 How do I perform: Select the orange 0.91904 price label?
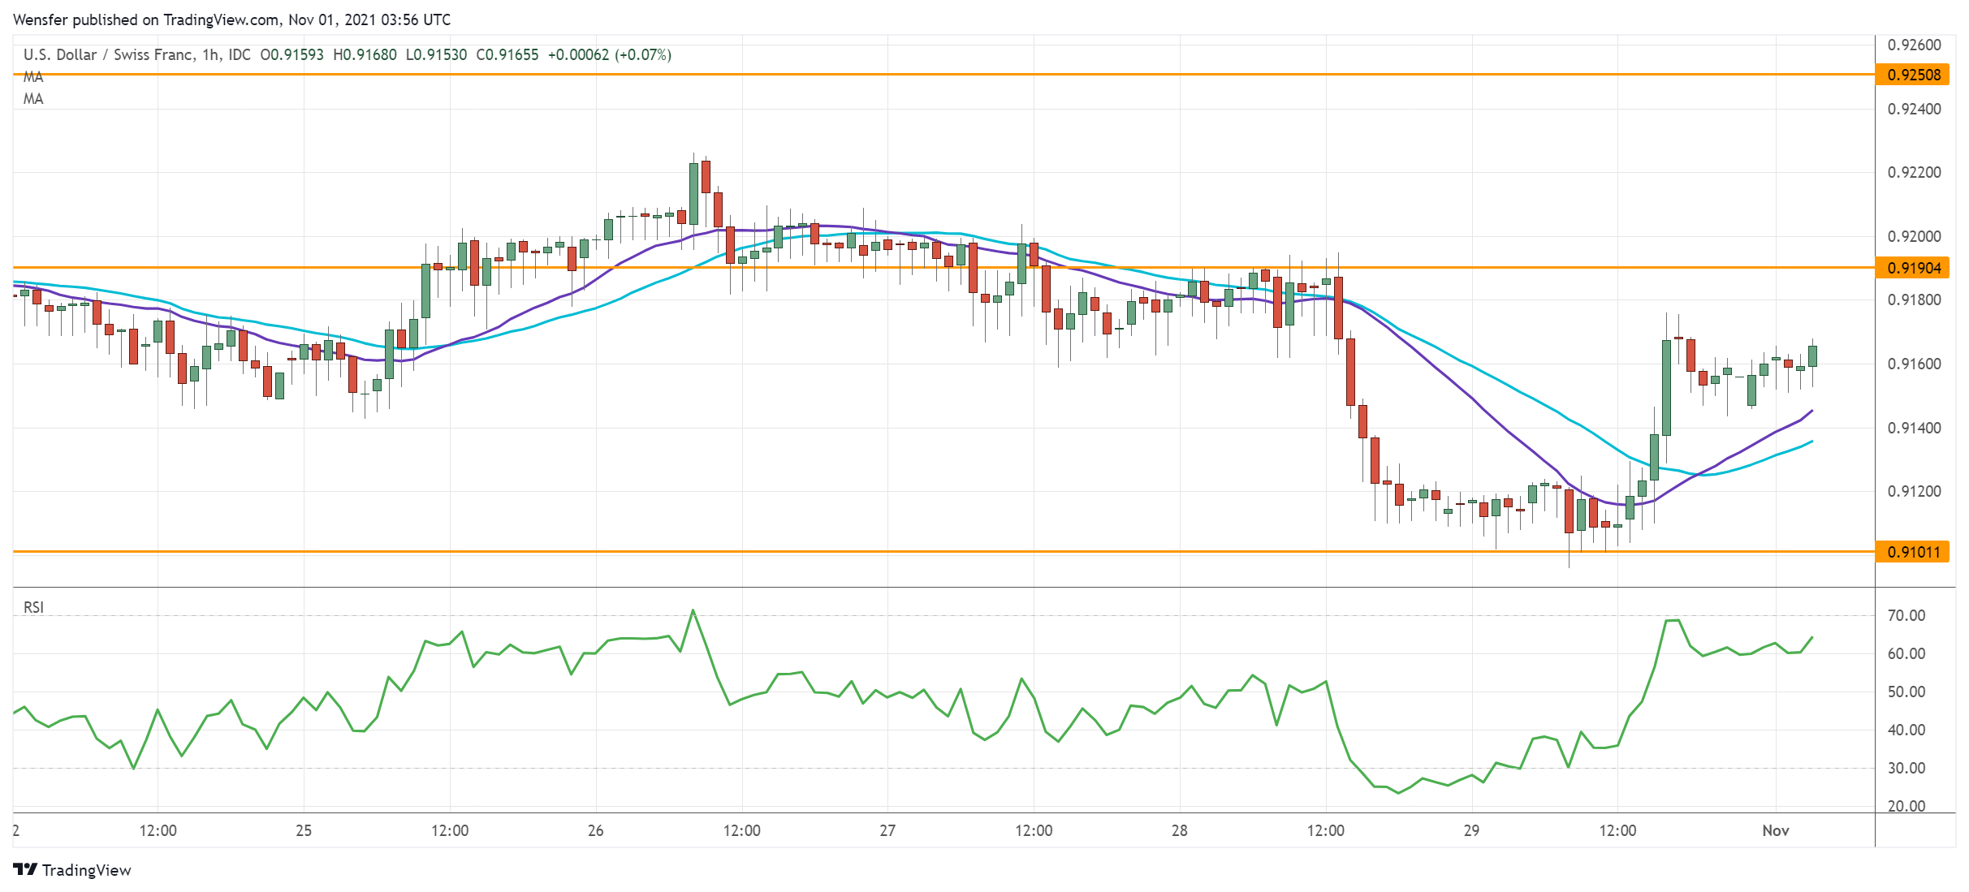point(1913,268)
